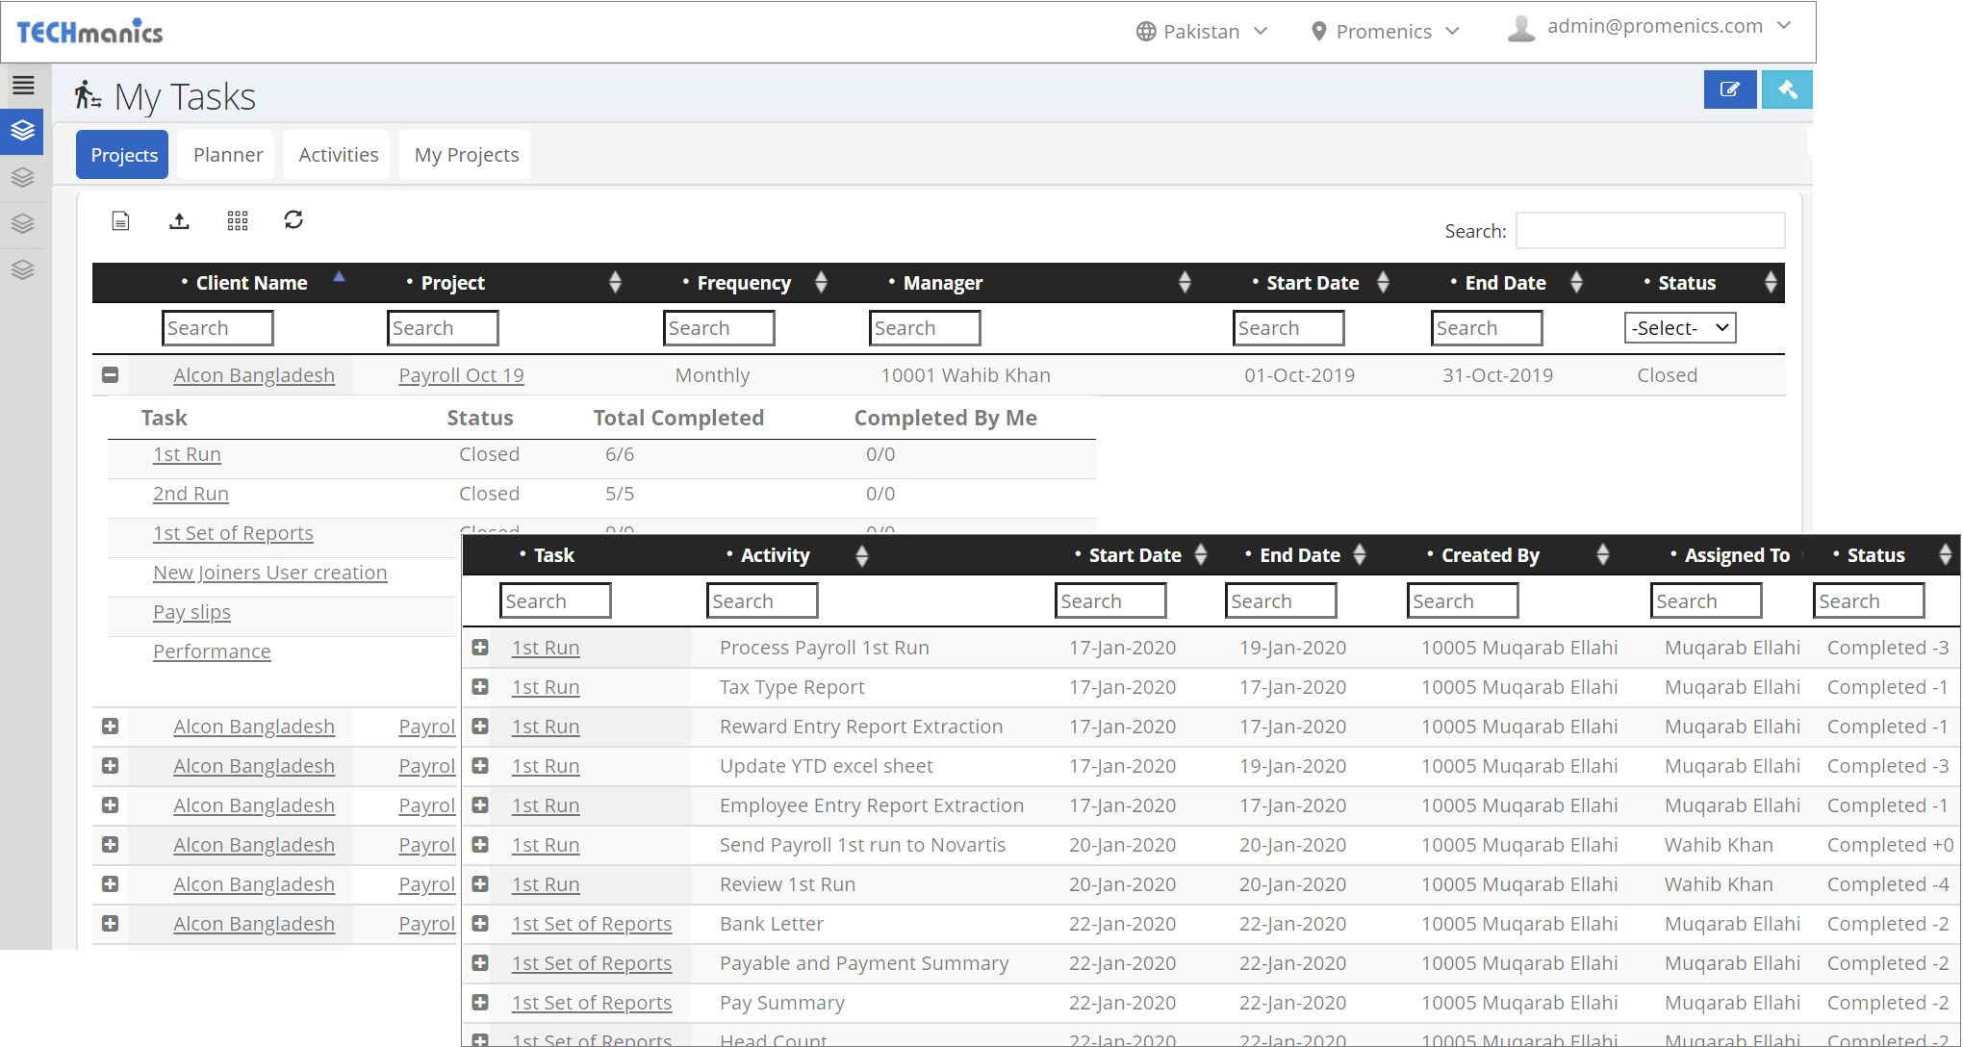The image size is (1963, 1047).
Task: Click the '31-Oct-2019' end date cell
Action: click(x=1497, y=375)
